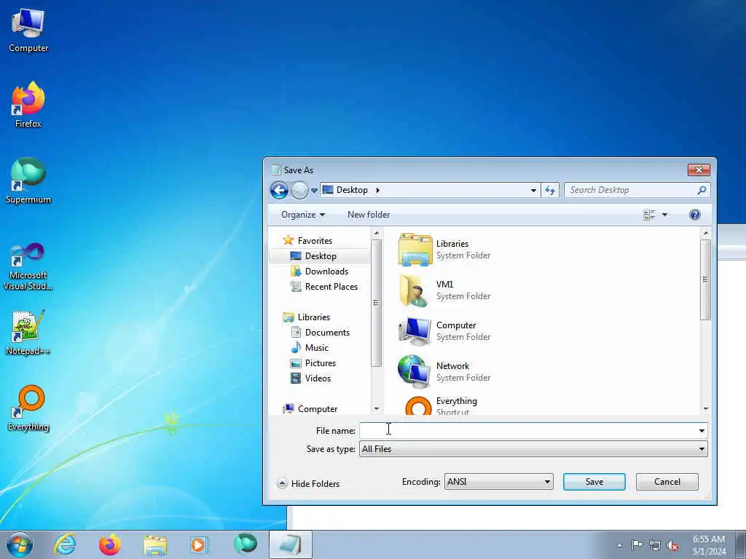This screenshot has width=746, height=559.
Task: Refresh the Desktop folder view
Action: point(550,190)
